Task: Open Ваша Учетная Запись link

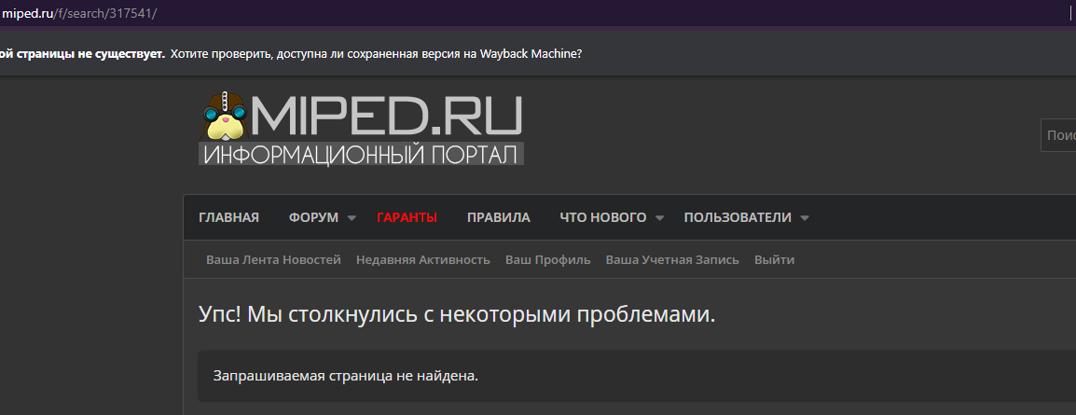Action: click(672, 260)
